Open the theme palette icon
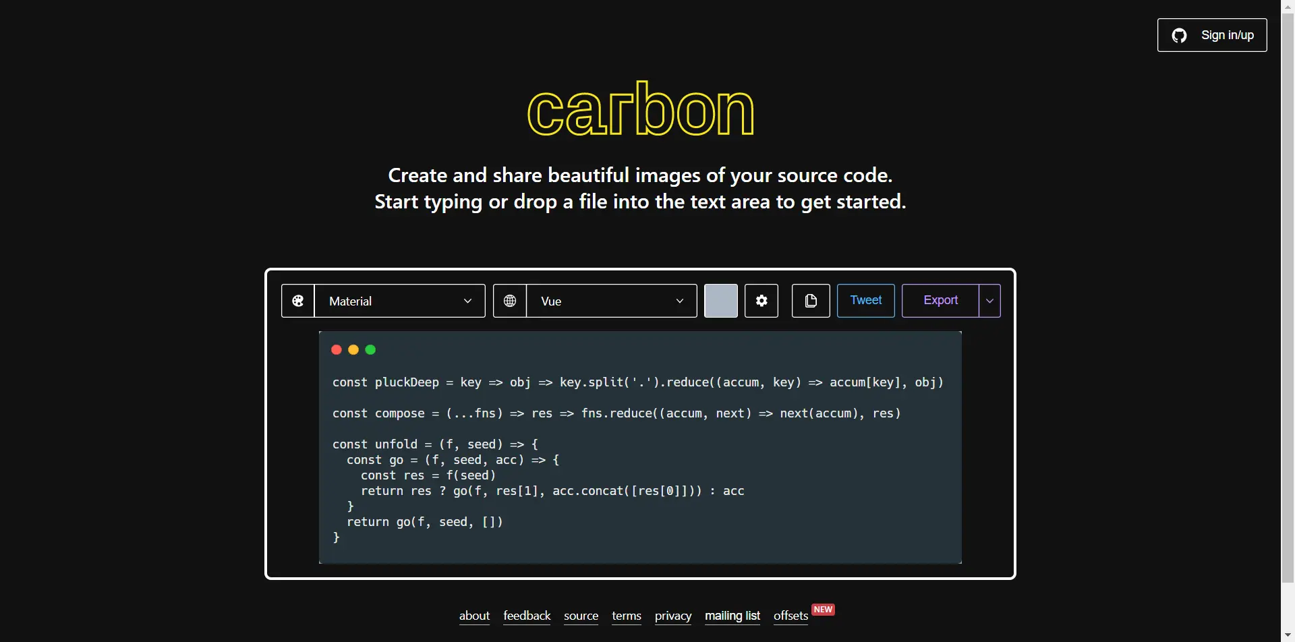Viewport: 1295px width, 642px height. [x=298, y=301]
